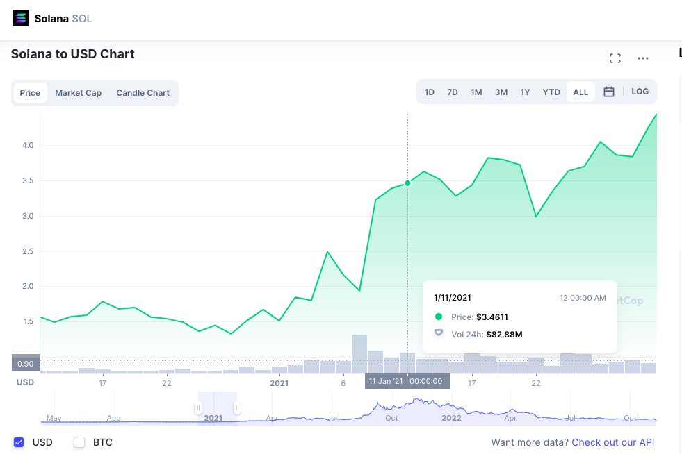Uncheck the USD checkbox
Screen dimensions: 682x454
pos(19,442)
